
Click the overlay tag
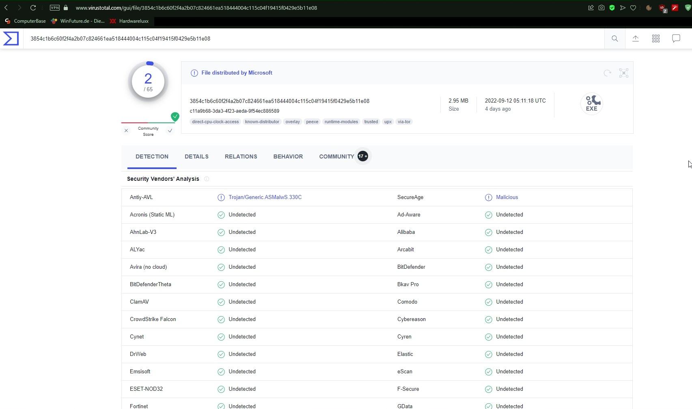pyautogui.click(x=293, y=122)
